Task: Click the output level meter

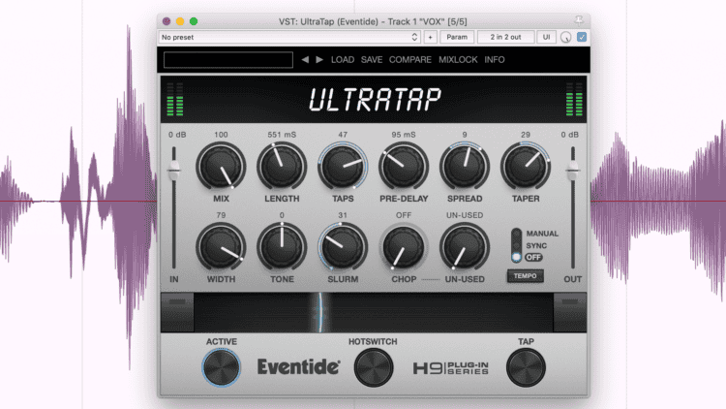Action: [x=574, y=99]
